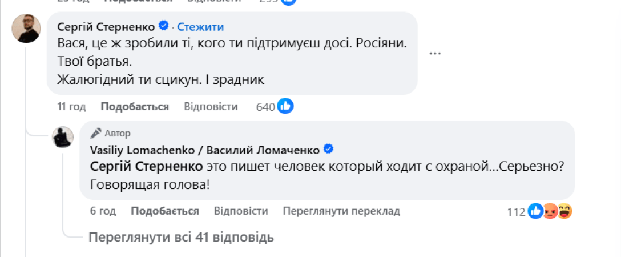Screen dimensions: 621x257
Task: Click verified badge beside Василий Ломаченко
Action: click(x=329, y=149)
